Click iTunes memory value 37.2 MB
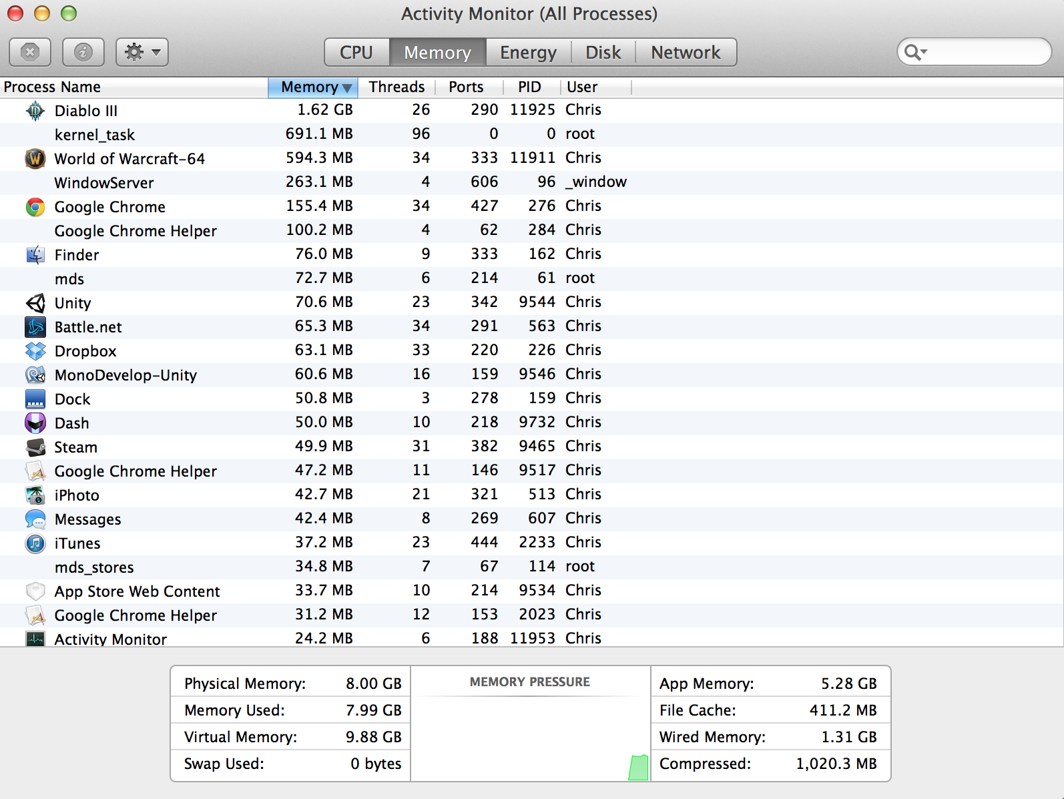 click(324, 542)
